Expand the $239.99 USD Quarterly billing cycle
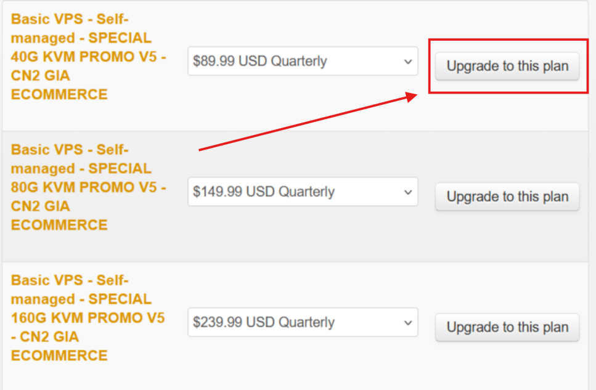Screen dimensions: 596x390 [303, 322]
